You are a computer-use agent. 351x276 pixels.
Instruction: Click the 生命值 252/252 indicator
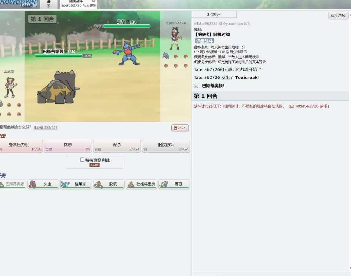pyautogui.click(x=46, y=128)
